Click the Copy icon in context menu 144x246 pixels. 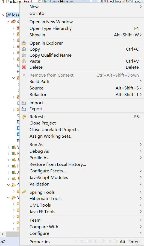[24, 49]
